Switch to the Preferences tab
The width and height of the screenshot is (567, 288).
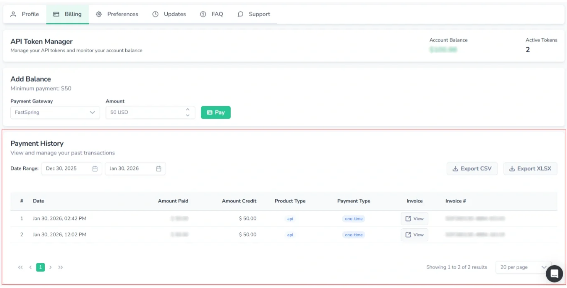(x=122, y=14)
